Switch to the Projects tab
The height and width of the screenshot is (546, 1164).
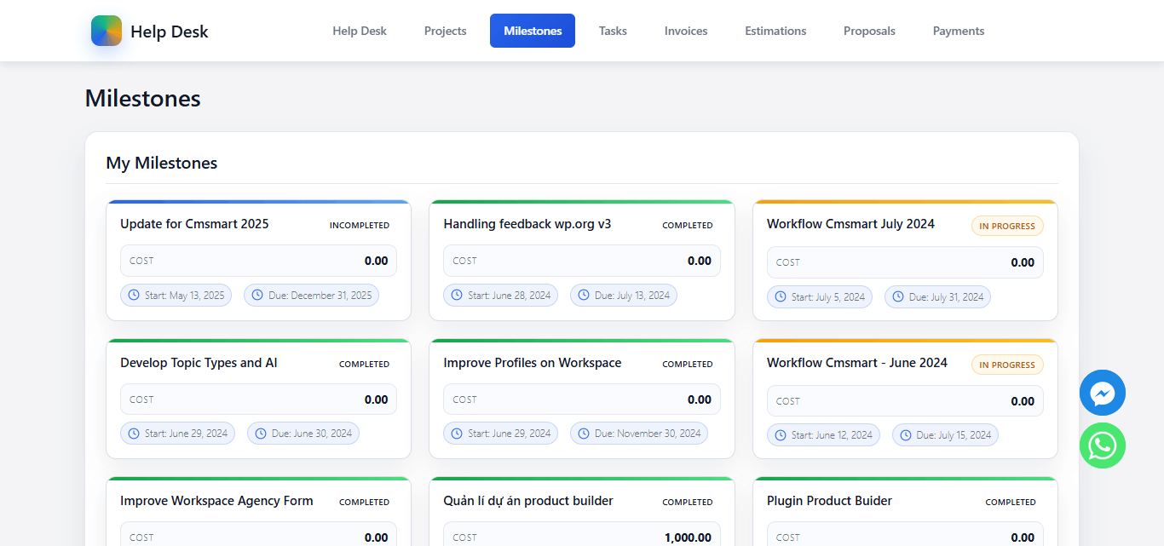click(445, 31)
